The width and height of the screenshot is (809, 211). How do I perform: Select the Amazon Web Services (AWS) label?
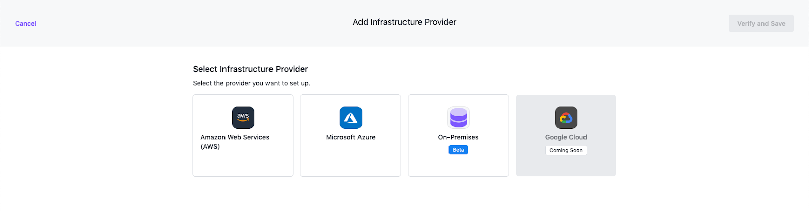pyautogui.click(x=235, y=142)
